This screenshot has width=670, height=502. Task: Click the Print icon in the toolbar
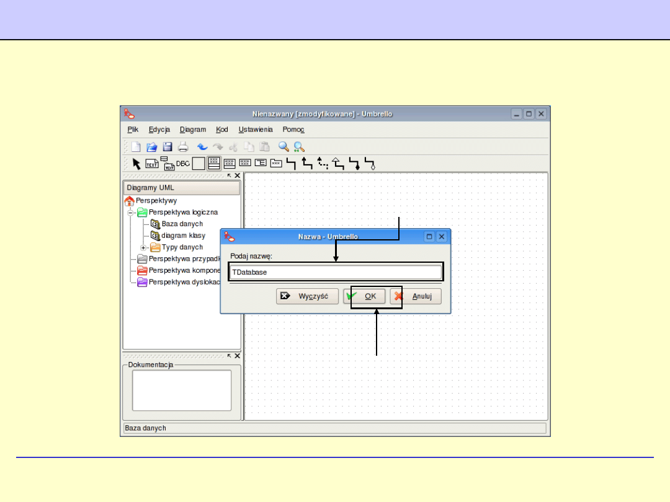183,147
